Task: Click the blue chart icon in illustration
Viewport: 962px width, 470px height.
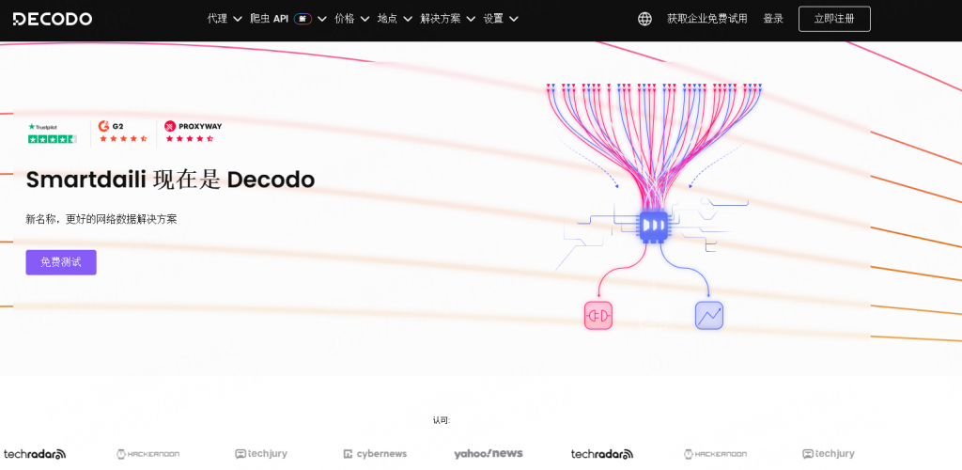Action: point(709,316)
